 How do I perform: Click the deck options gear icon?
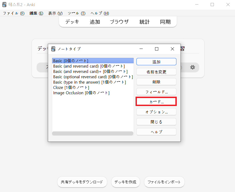tap(192, 67)
